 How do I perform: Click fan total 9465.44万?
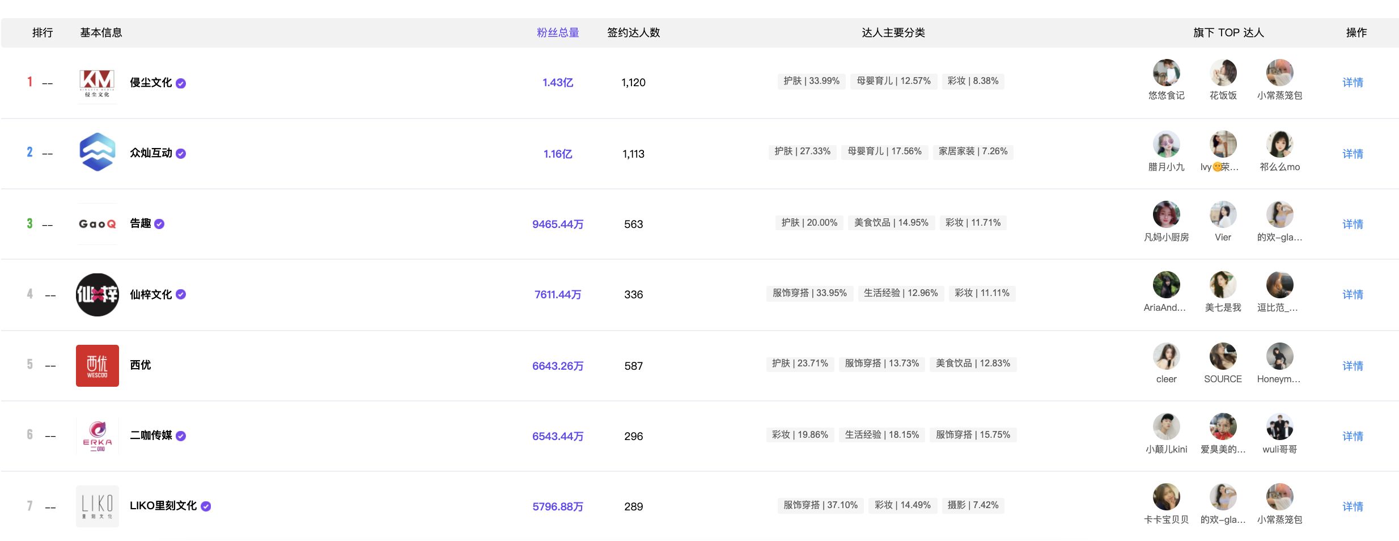558,225
